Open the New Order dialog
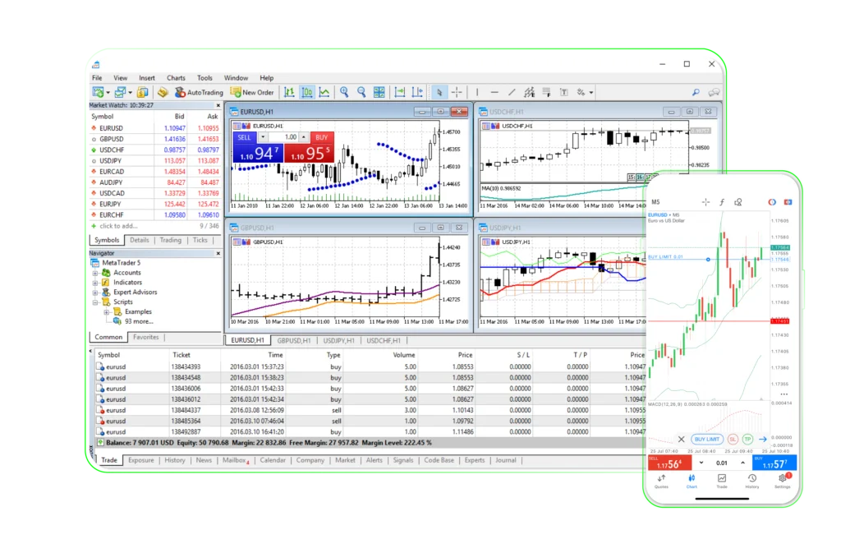841x539 pixels. (252, 93)
